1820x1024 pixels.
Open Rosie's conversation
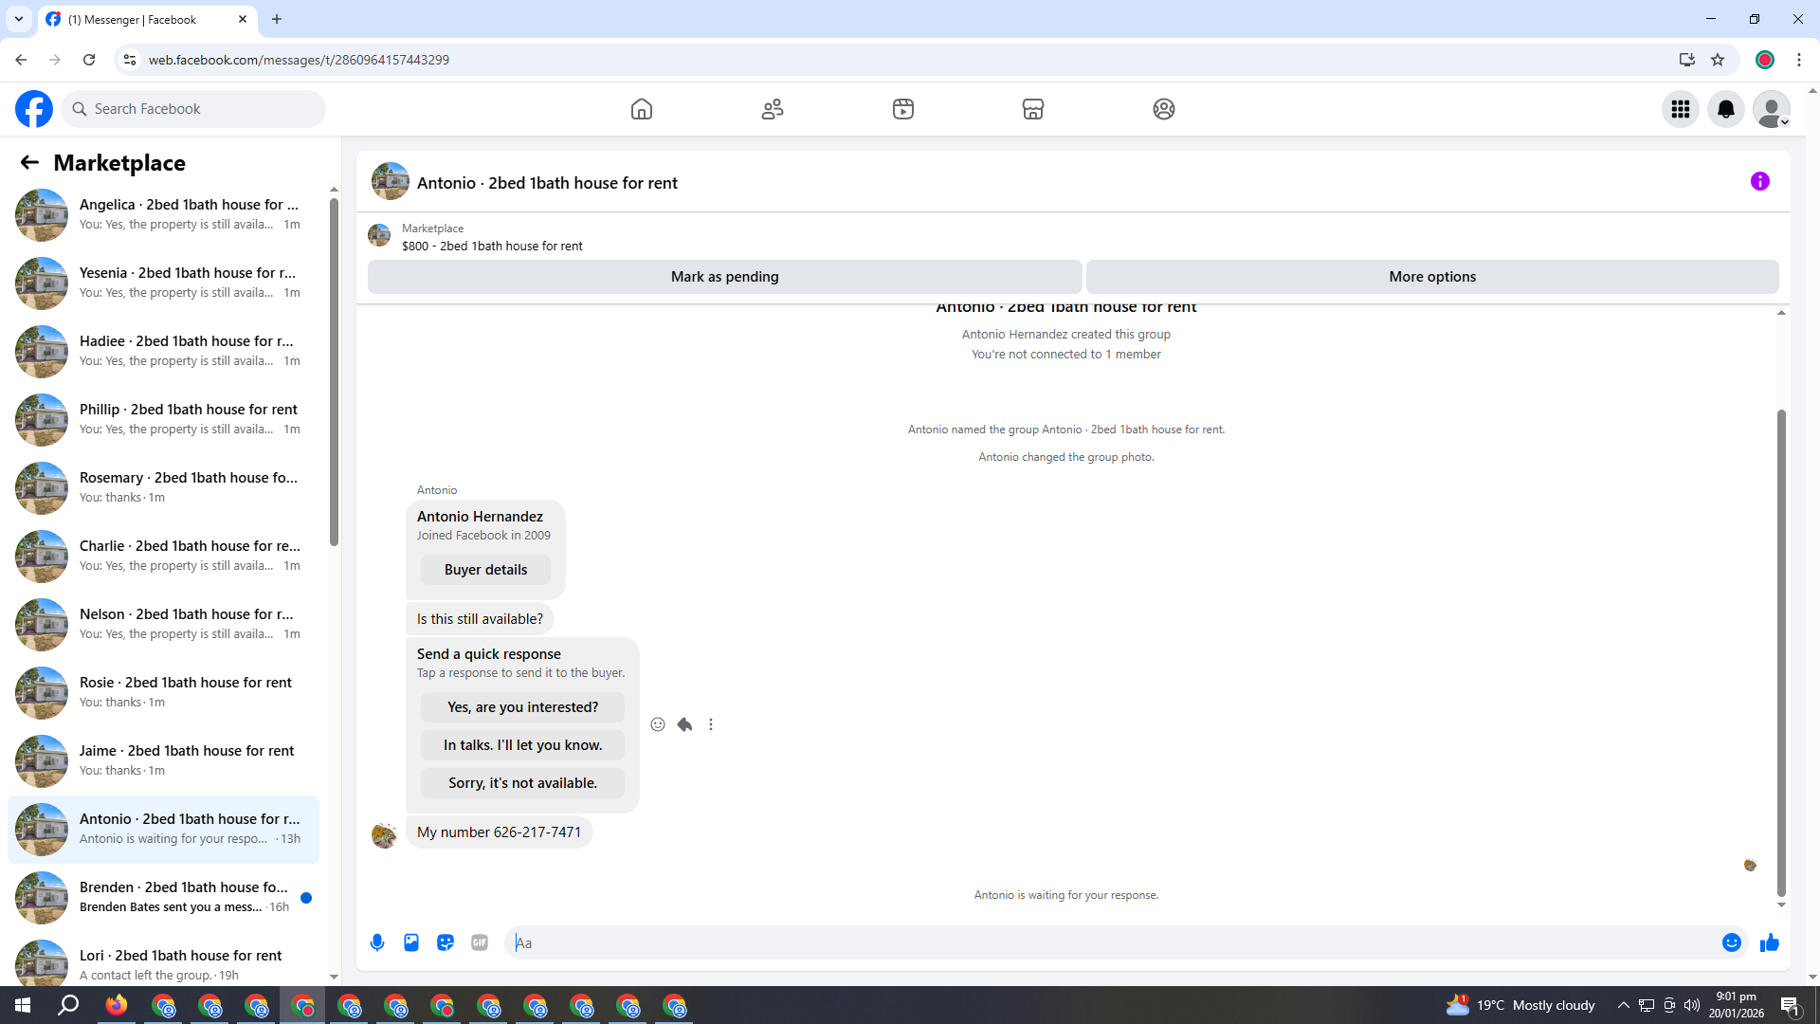[163, 692]
